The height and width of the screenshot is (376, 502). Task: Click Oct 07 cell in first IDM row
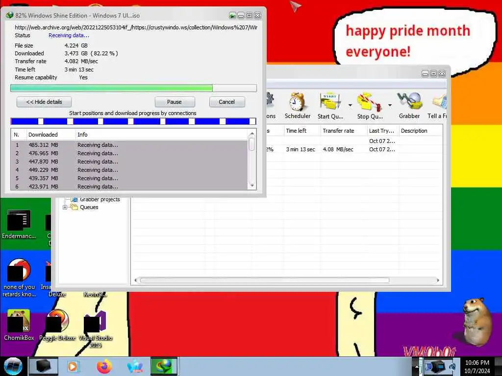point(381,141)
